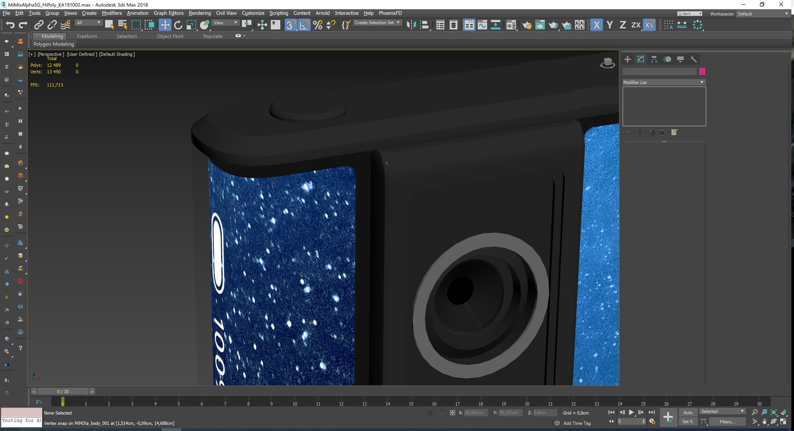Click the pink object color swatch

[702, 71]
